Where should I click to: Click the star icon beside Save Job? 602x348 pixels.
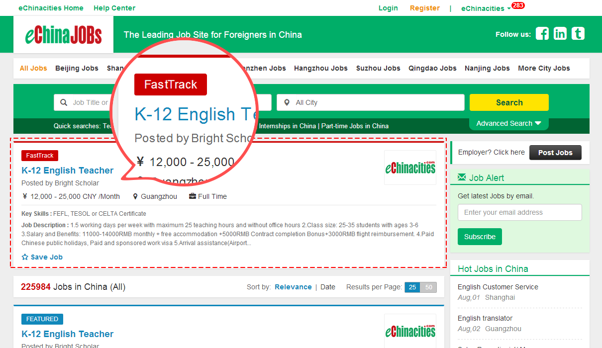click(x=25, y=257)
